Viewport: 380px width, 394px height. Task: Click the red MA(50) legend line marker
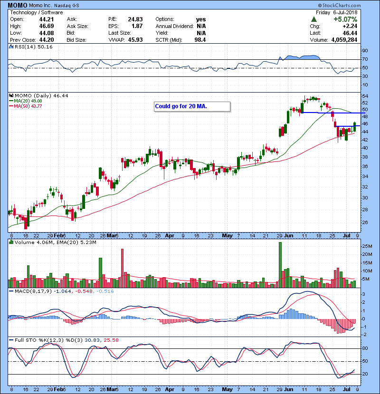point(11,106)
